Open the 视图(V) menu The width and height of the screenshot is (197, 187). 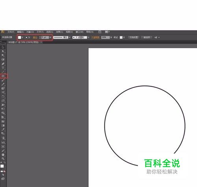[x=69, y=32]
